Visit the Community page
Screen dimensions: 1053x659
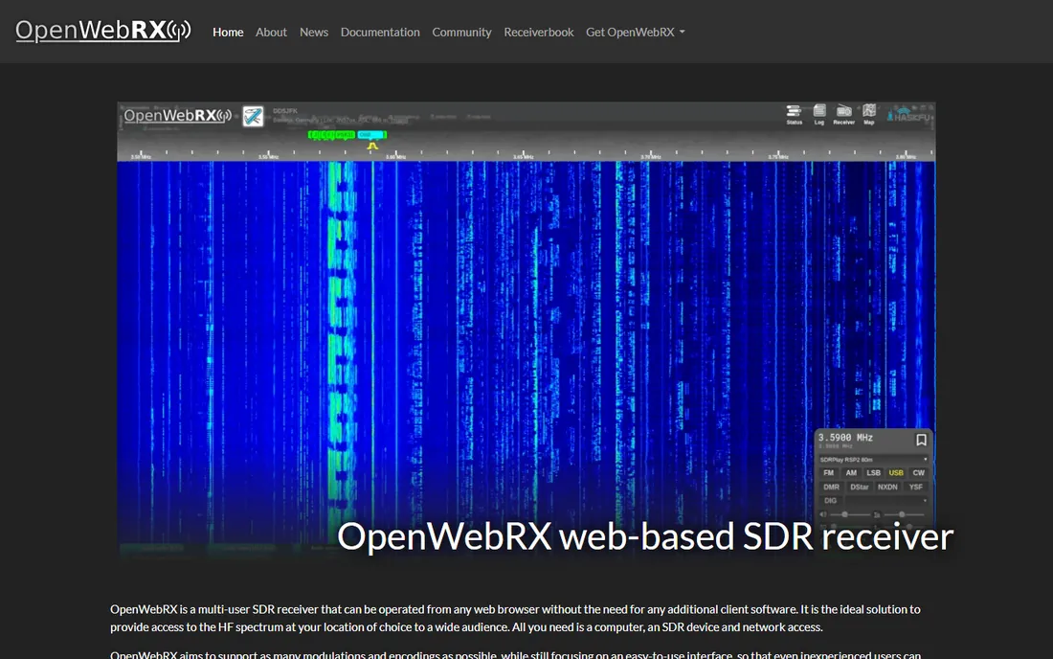coord(461,32)
